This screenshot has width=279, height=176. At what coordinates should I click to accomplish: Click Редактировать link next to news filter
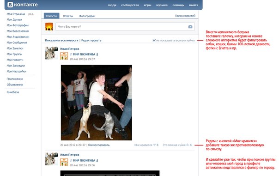pyautogui.click(x=91, y=40)
